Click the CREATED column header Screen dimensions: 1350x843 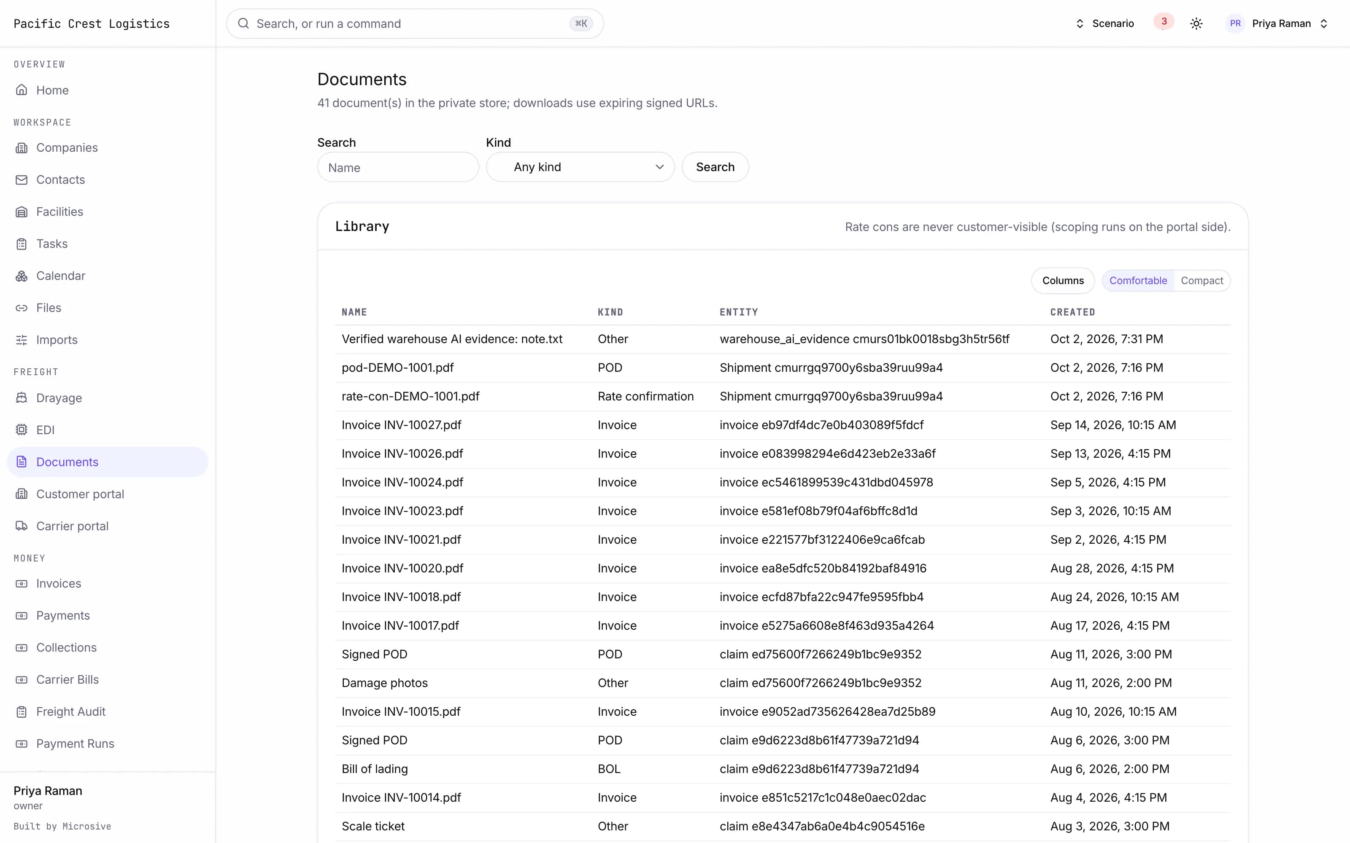1072,312
